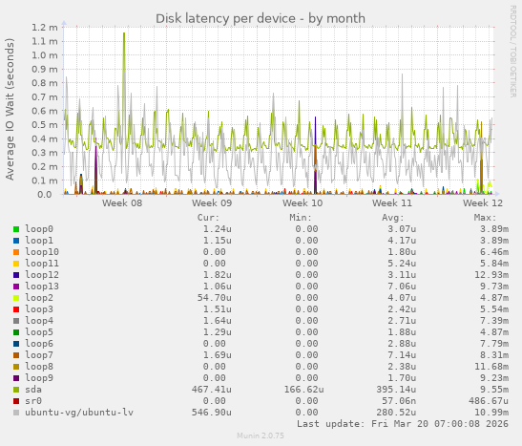Screen dimensions: 522x446
Task: Click the Week 08 axis label
Action: point(122,203)
